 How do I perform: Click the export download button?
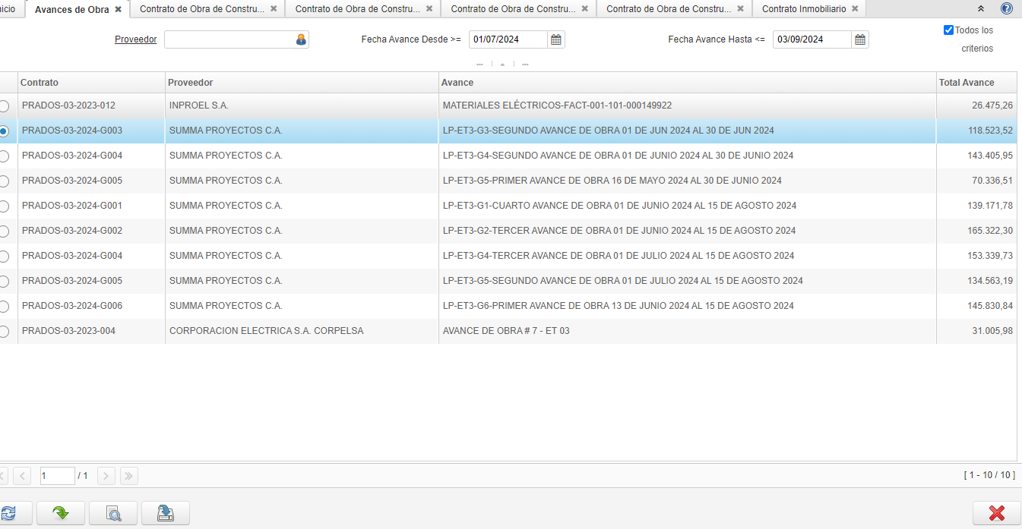[x=165, y=513]
